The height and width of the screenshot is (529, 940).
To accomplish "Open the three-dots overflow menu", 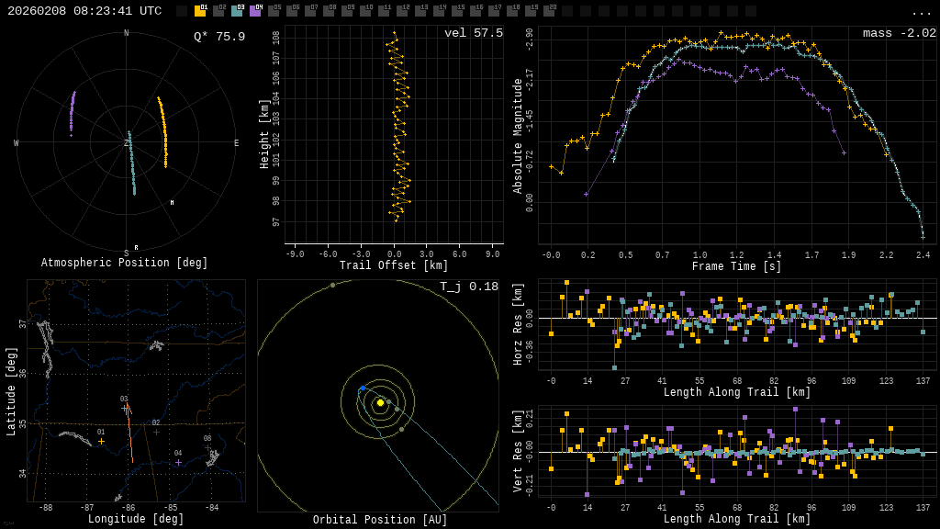I will coord(921,12).
